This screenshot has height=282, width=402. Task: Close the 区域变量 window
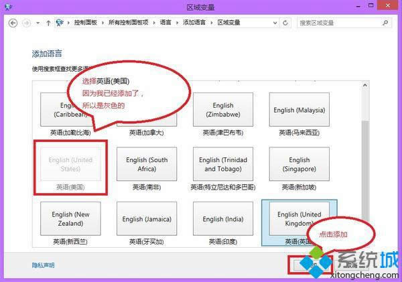[388, 5]
